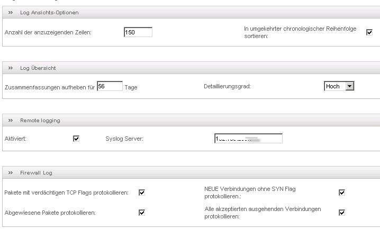Toggle reverse chronological sorting checkbox
Screen dimensions: 380x229
tap(369, 32)
